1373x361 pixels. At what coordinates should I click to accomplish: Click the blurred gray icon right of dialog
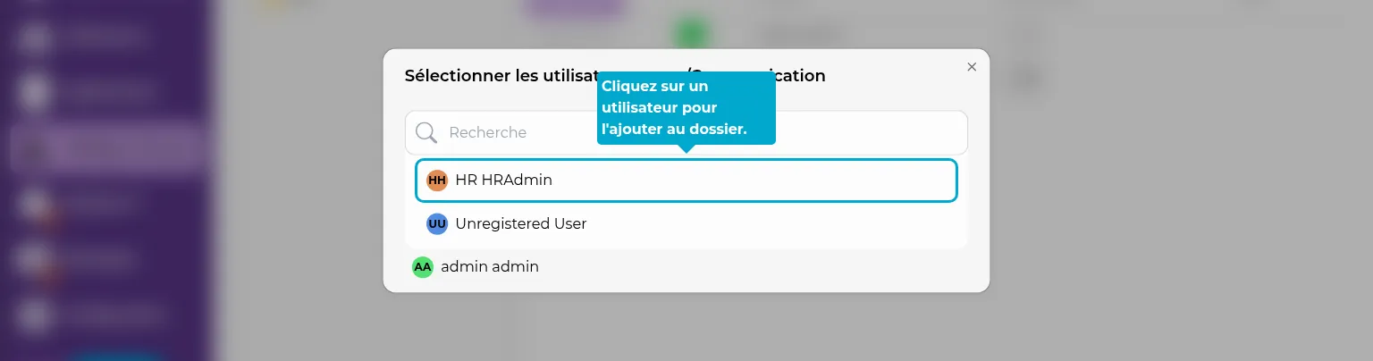coord(1028,79)
